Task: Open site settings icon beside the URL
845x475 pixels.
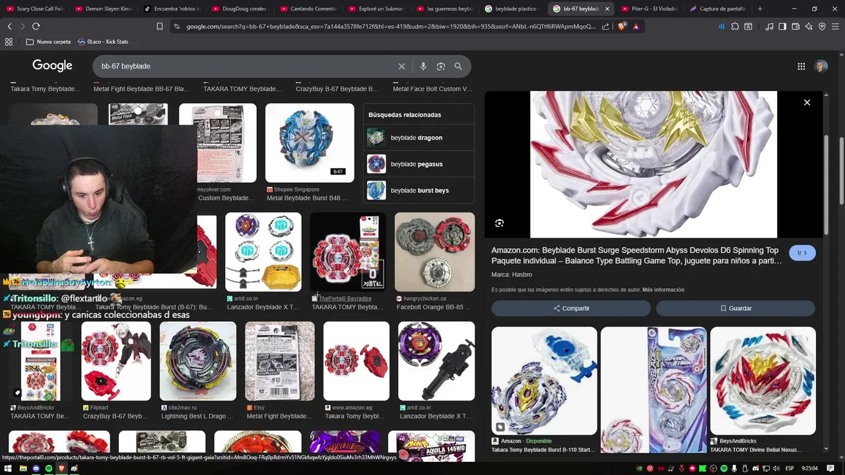Action: pyautogui.click(x=176, y=26)
